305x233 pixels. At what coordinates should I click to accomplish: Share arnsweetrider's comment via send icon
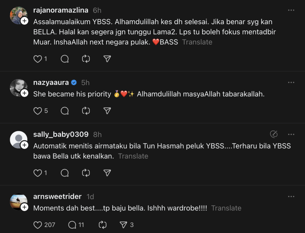(123, 225)
